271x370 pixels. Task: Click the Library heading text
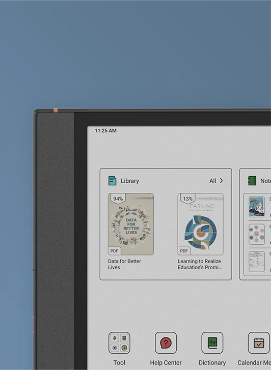pyautogui.click(x=130, y=181)
